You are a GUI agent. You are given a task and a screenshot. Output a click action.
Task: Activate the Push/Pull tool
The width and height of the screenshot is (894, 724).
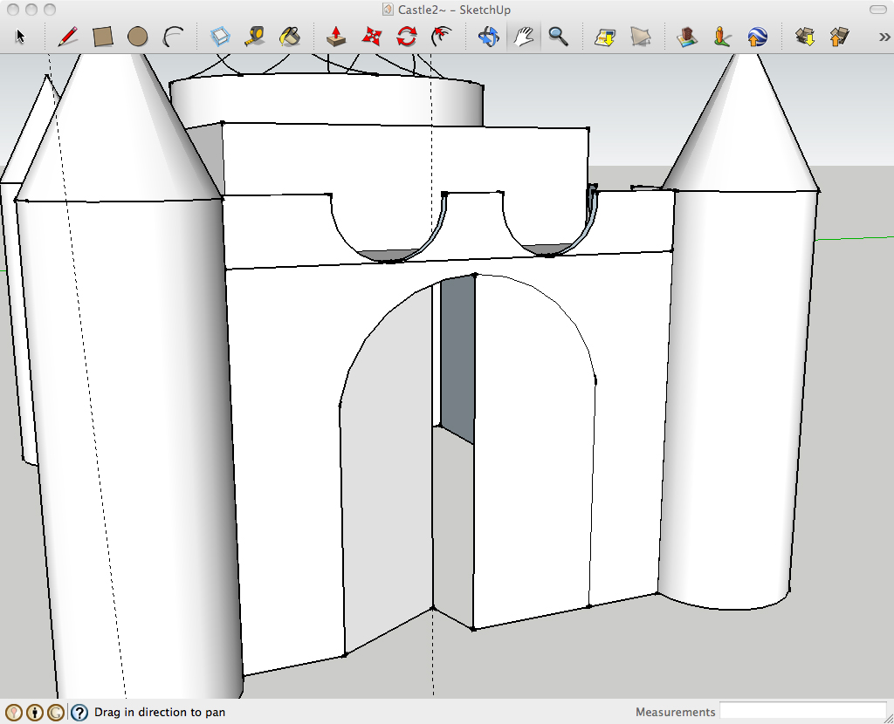pos(336,37)
